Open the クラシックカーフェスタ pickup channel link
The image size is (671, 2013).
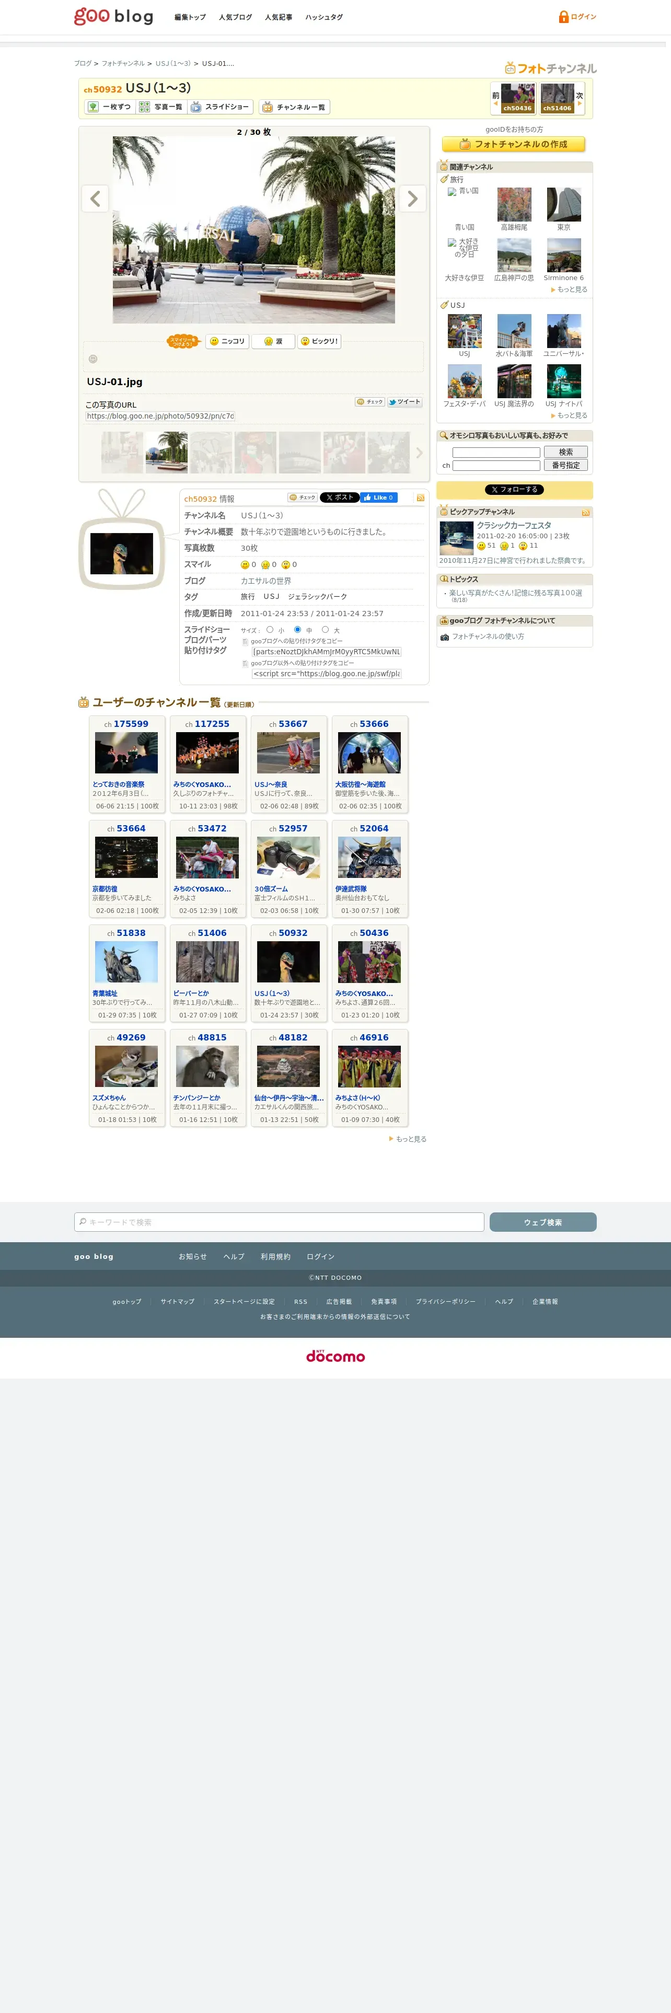514,526
